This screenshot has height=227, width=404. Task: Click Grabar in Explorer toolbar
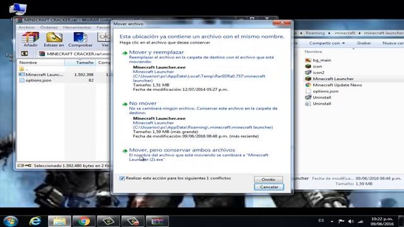[364, 43]
